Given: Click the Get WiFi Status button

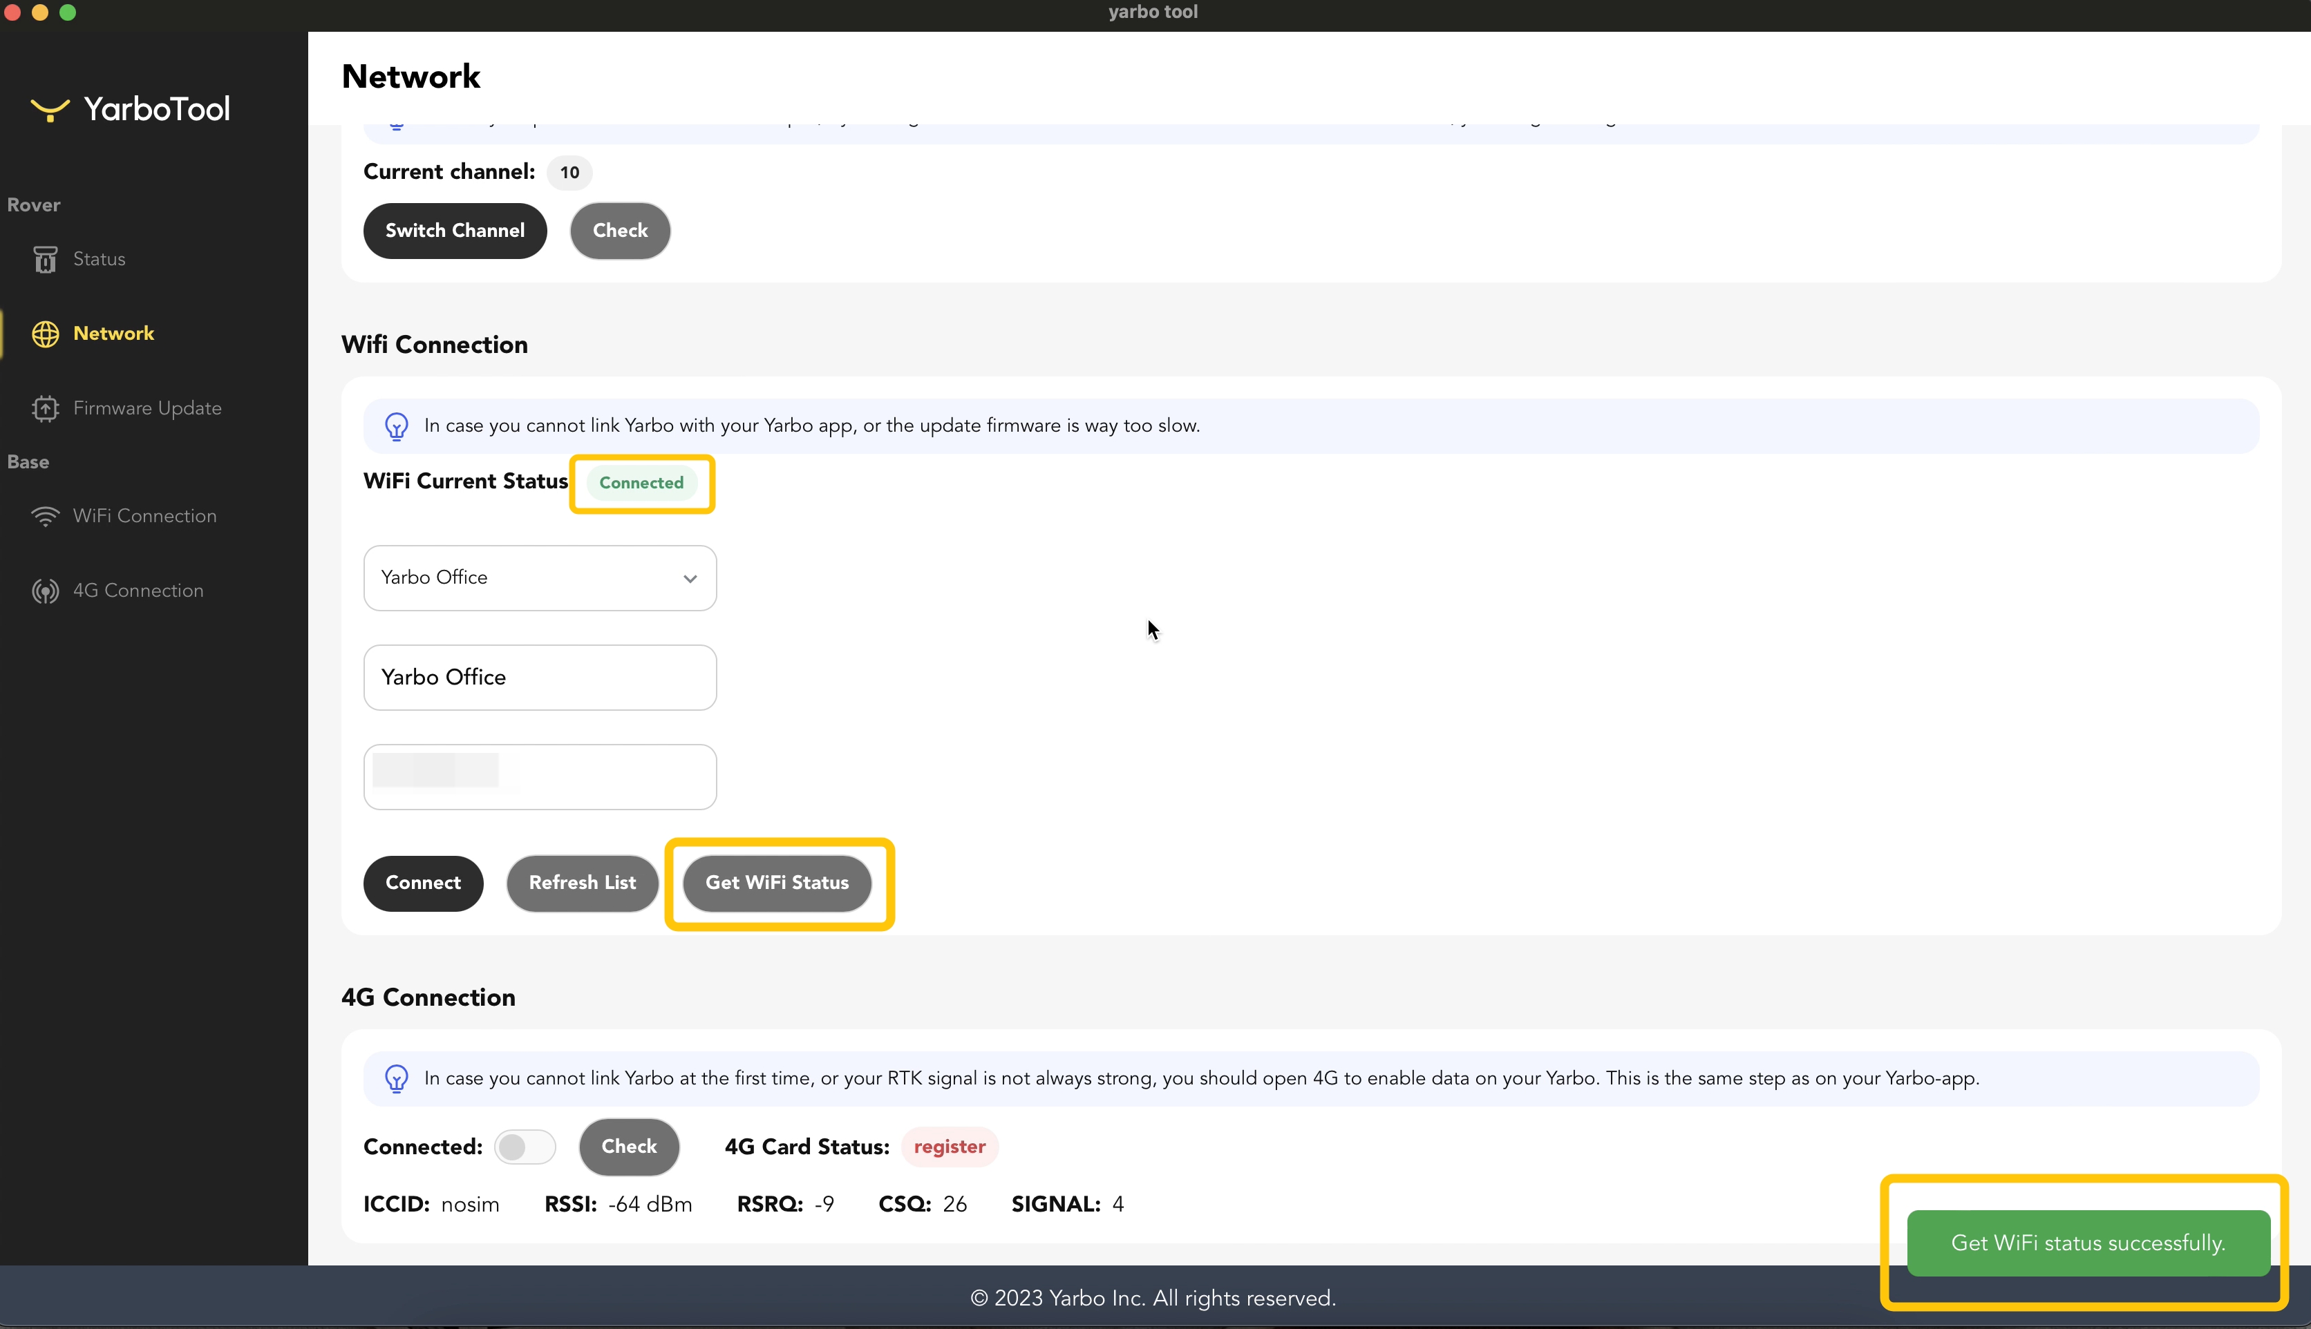Looking at the screenshot, I should point(776,883).
